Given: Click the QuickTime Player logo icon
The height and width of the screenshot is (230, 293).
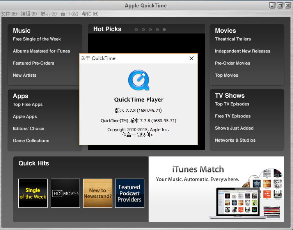Looking at the screenshot, I should [139, 80].
